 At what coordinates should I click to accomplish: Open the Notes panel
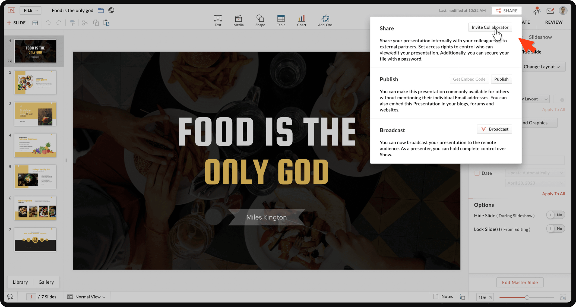pyautogui.click(x=443, y=296)
